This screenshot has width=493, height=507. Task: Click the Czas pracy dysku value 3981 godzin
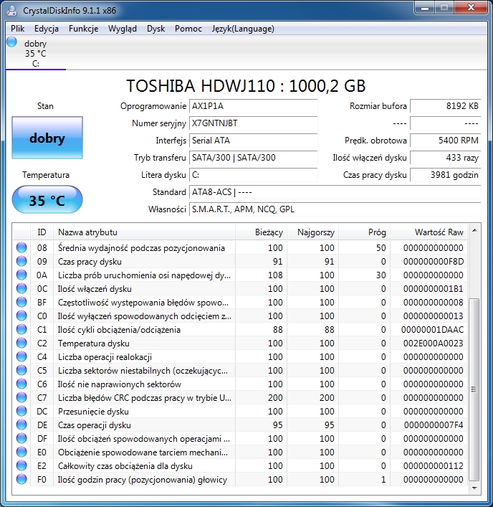[x=446, y=175]
